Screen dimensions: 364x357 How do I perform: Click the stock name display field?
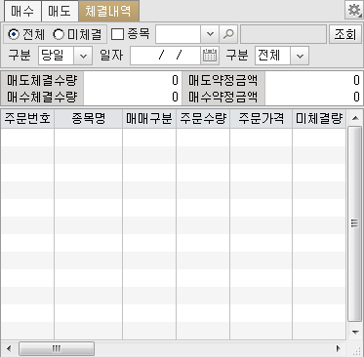pos(283,34)
